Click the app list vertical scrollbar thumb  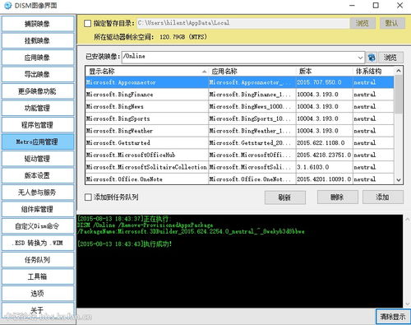399,94
